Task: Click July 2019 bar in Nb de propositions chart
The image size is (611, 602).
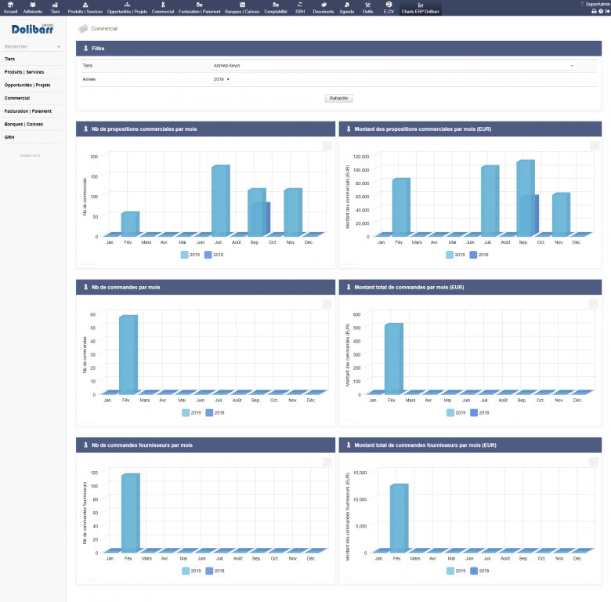Action: [221, 200]
